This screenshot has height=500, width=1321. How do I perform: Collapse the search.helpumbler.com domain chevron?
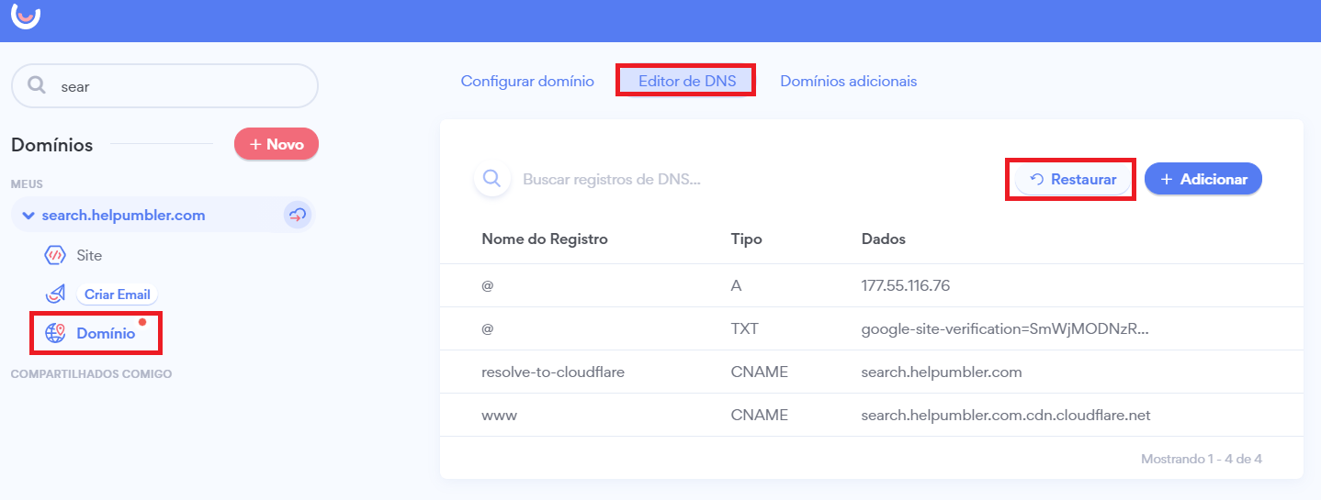(28, 216)
